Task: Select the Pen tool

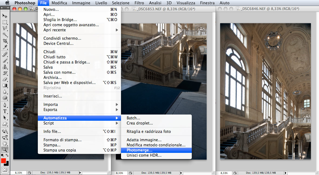Action: [5, 105]
